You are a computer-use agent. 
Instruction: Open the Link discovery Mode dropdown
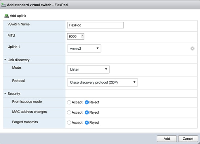click(x=88, y=69)
